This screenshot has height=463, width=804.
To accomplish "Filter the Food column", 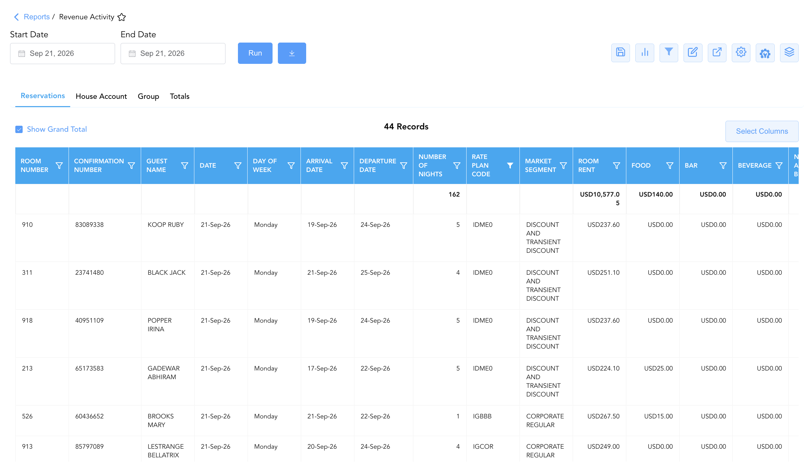I will (670, 166).
